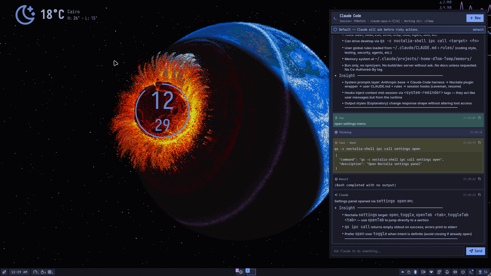Click the 21:39:23 timestamp on Claude response
The height and width of the screenshot is (276, 491).
point(469,195)
